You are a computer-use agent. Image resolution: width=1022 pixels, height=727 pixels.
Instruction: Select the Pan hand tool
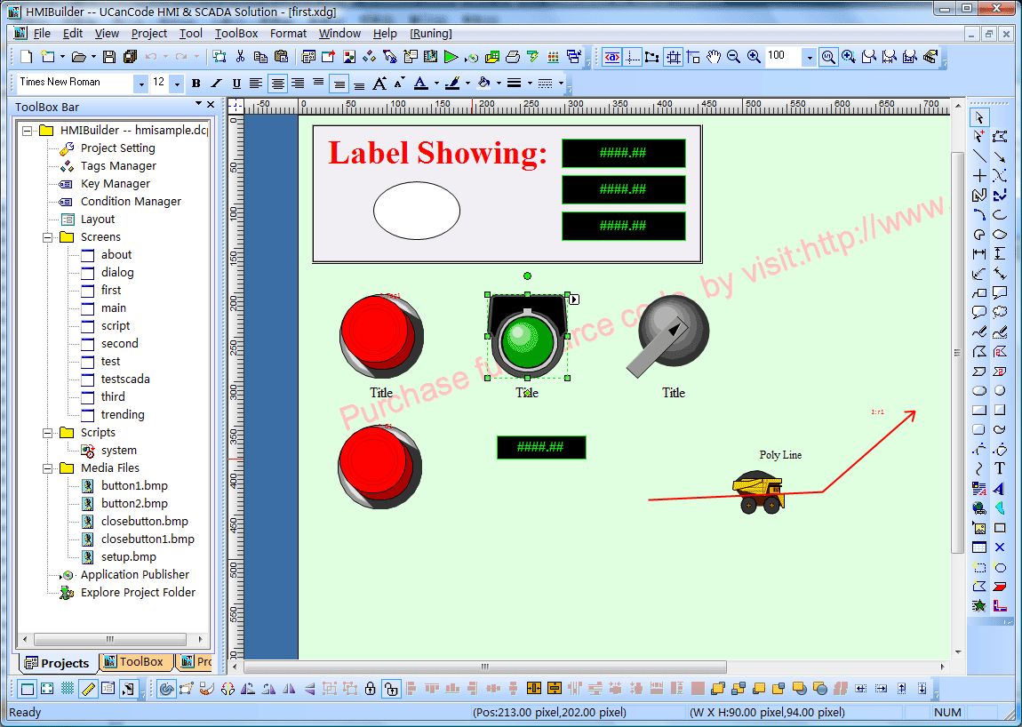[x=714, y=57]
